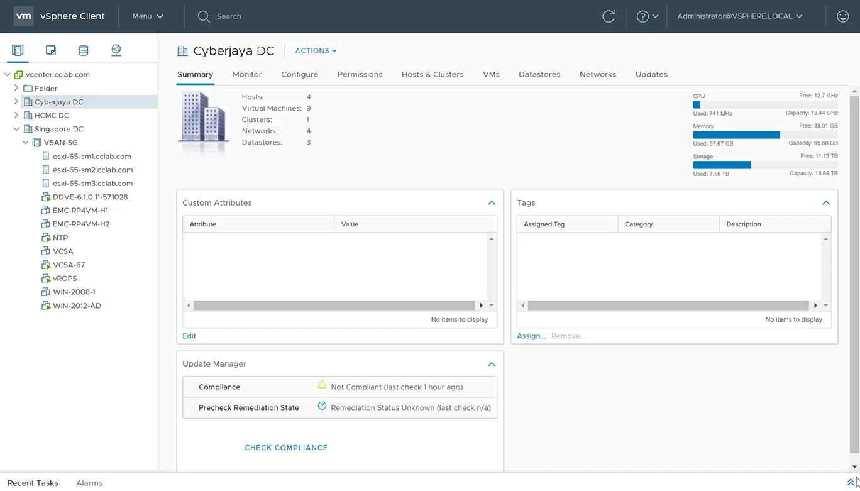Click the refresh icon in the top bar

click(609, 16)
